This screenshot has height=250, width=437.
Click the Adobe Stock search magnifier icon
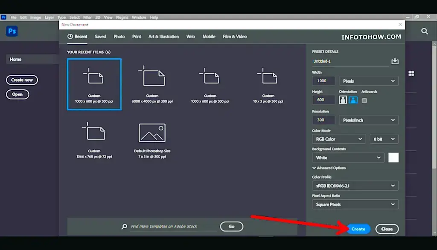tap(124, 227)
